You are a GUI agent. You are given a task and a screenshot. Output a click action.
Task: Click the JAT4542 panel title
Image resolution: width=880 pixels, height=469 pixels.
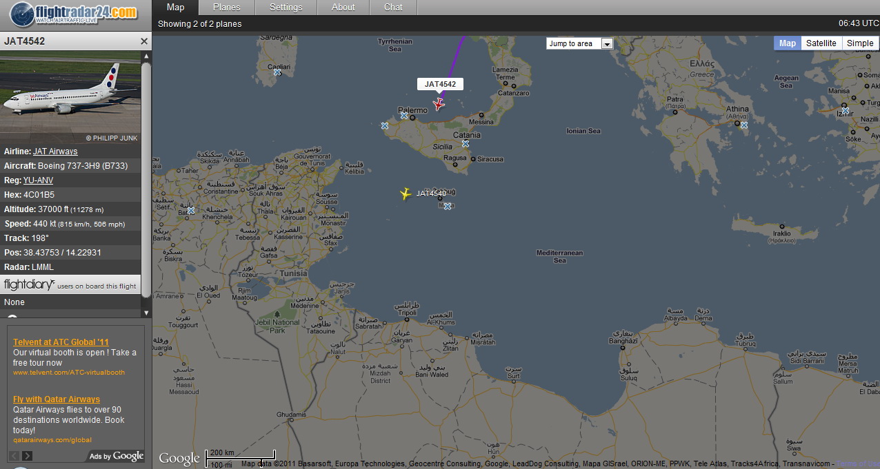tap(25, 41)
